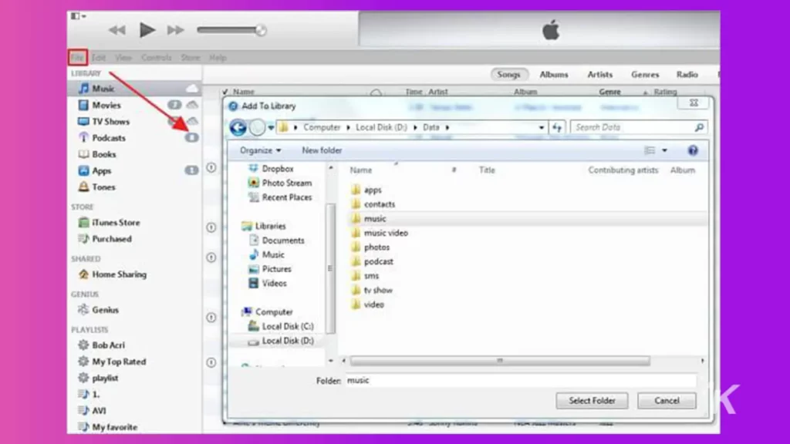Open the Organize dropdown menu
790x444 pixels.
260,150
